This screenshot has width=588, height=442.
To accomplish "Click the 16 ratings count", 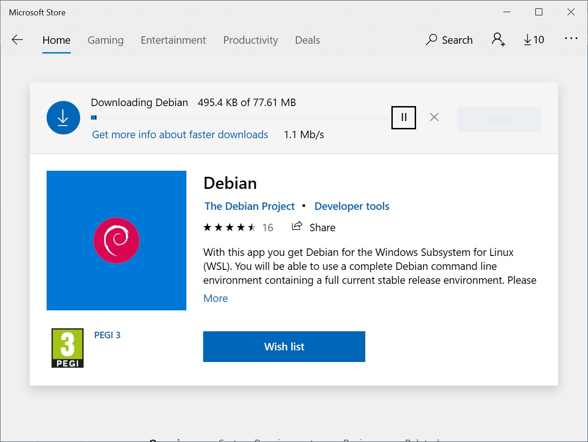I will point(268,228).
